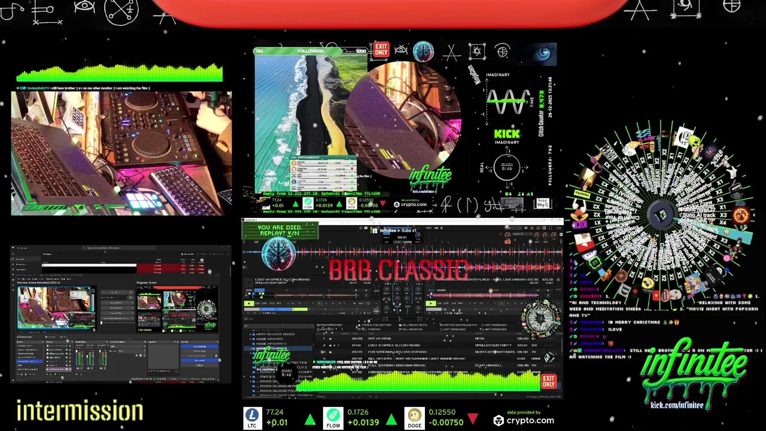
Task: Adjust the Traktor crossfader
Action: [x=400, y=319]
